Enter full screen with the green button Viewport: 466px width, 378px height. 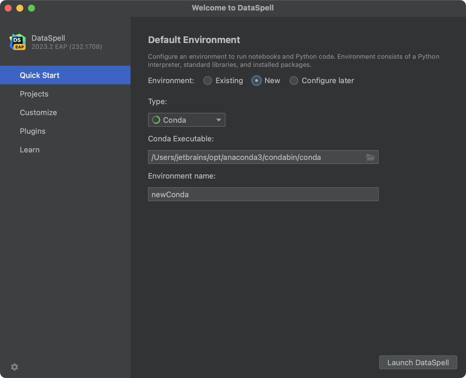pyautogui.click(x=31, y=8)
